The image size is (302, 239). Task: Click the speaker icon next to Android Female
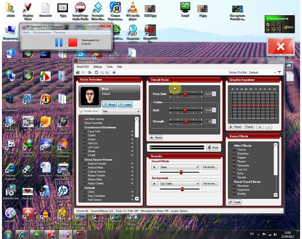132,164
